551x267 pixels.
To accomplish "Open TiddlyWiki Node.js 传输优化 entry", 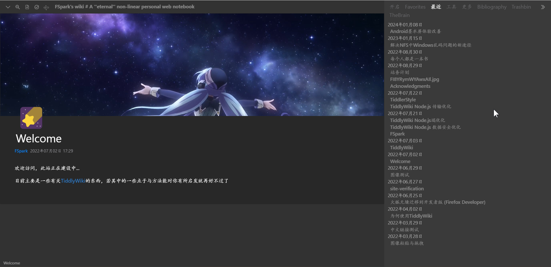I will [x=420, y=107].
